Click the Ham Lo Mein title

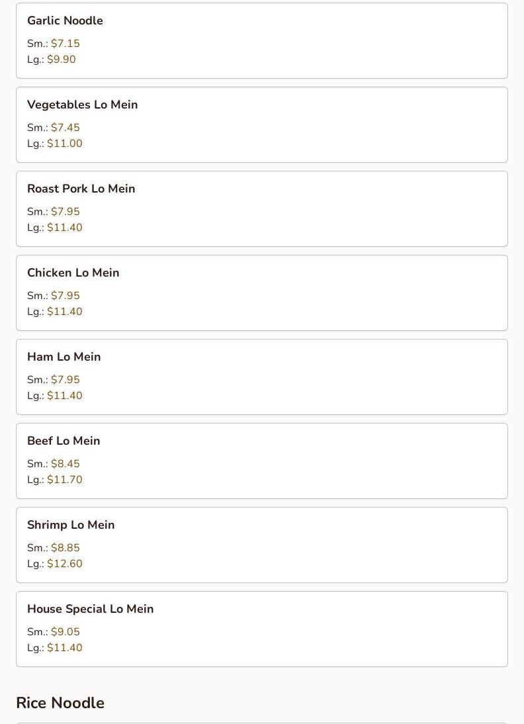pos(64,357)
